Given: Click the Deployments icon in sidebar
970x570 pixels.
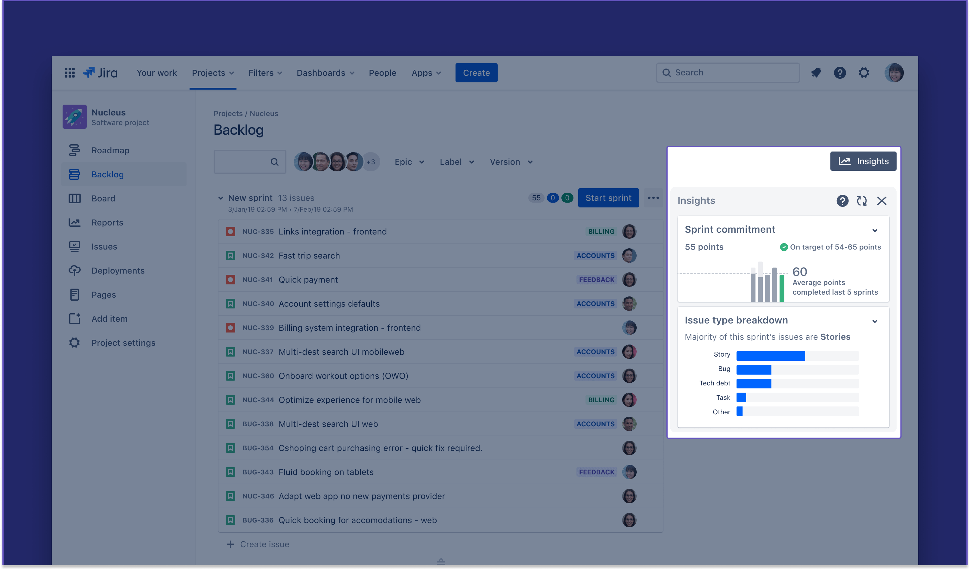Looking at the screenshot, I should click(x=75, y=270).
